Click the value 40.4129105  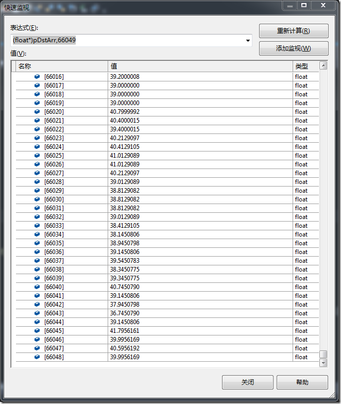(x=125, y=146)
